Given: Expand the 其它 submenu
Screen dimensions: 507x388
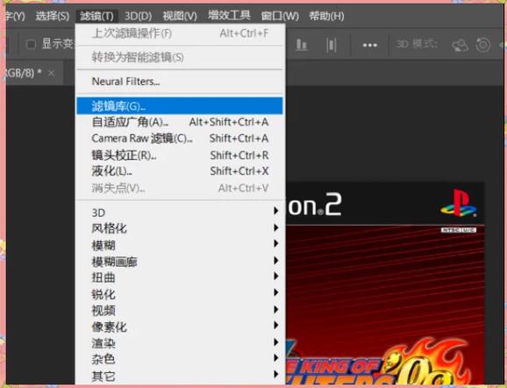Looking at the screenshot, I should (x=180, y=376).
